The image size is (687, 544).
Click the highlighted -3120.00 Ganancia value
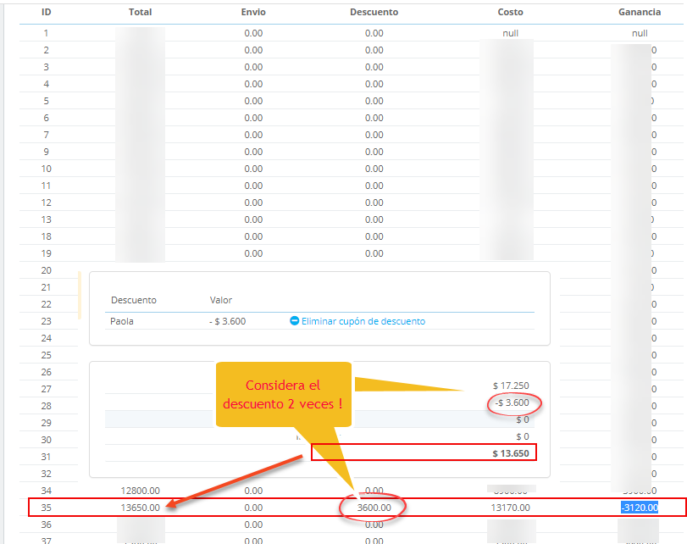pos(640,508)
